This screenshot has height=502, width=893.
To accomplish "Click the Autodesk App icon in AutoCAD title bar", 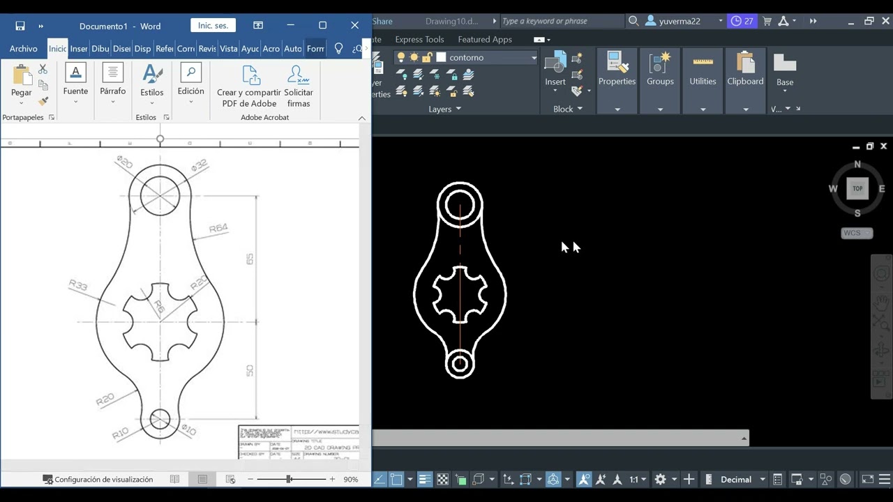I will click(783, 21).
